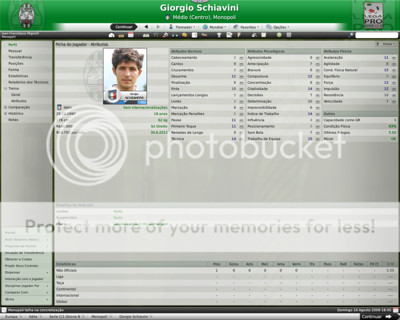
Task: Open the Favoritos menu
Action: (x=246, y=27)
